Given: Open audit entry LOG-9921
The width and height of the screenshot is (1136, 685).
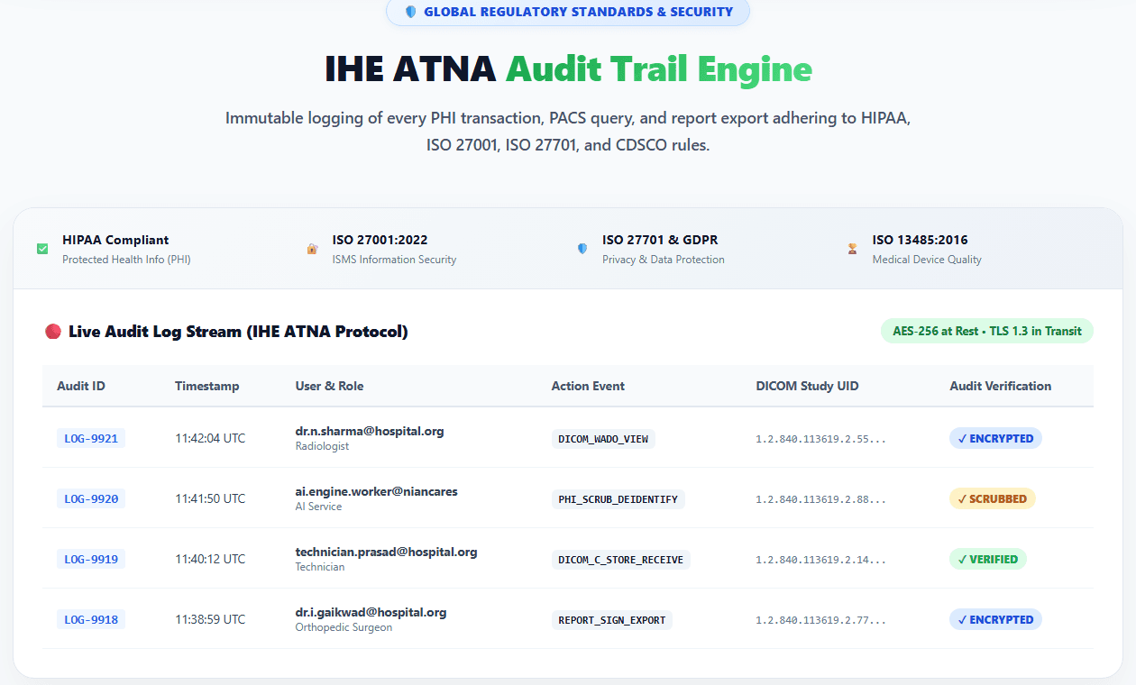Looking at the screenshot, I should pos(91,439).
